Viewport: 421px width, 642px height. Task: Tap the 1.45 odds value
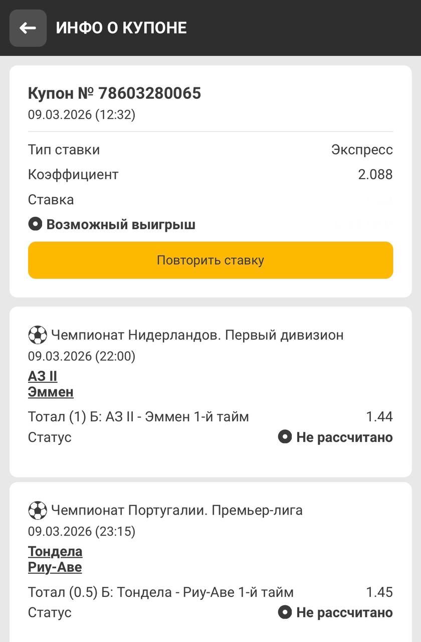[379, 592]
